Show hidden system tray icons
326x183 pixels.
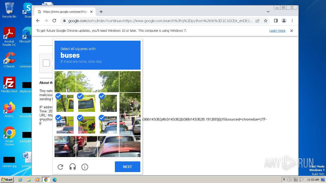(284, 180)
